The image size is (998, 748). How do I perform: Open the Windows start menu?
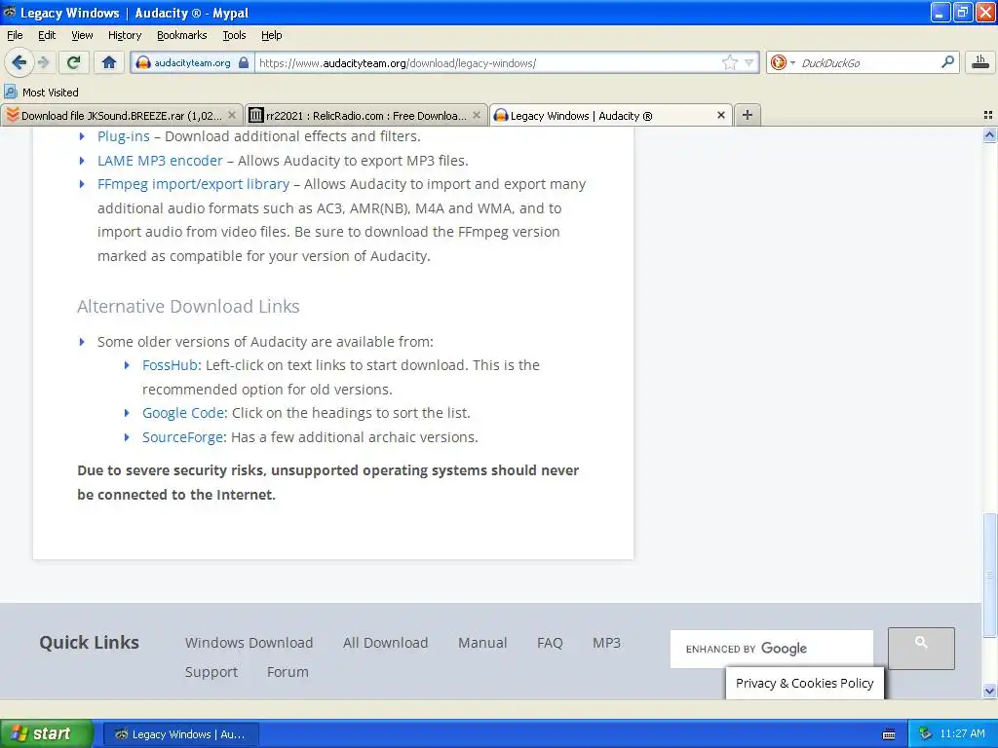[46, 733]
